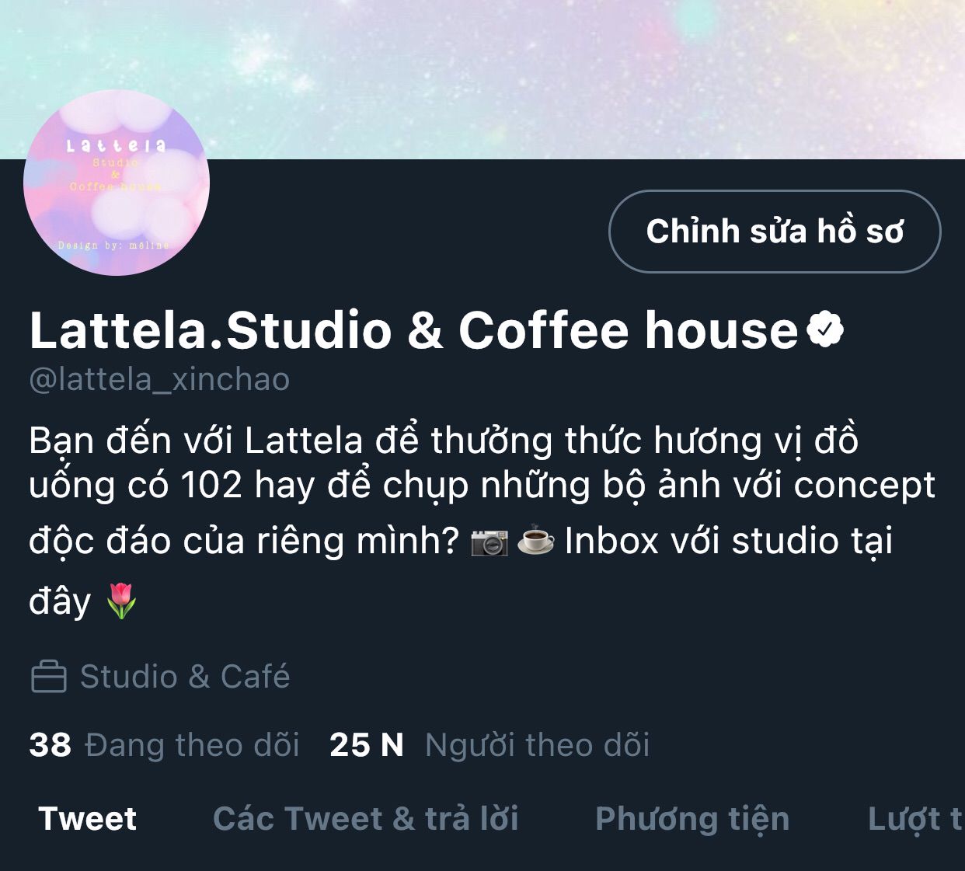Viewport: 965px width, 871px height.
Task: Tap the camera emoji in the bio
Action: point(489,542)
